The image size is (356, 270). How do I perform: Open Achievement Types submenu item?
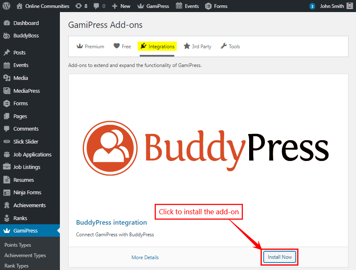[x=25, y=255]
